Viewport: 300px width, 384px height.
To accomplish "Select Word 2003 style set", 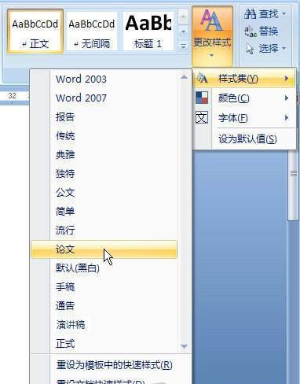I will click(104, 79).
